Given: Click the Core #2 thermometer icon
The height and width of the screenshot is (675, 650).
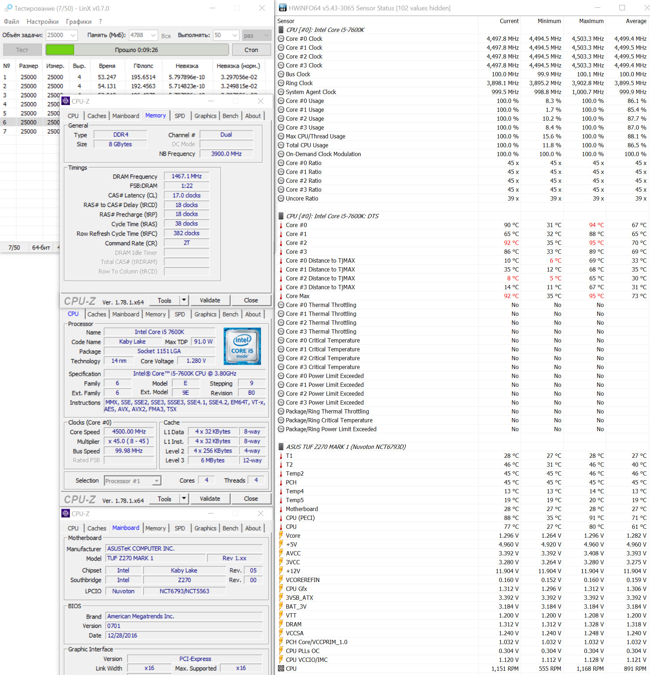Looking at the screenshot, I should [x=281, y=243].
